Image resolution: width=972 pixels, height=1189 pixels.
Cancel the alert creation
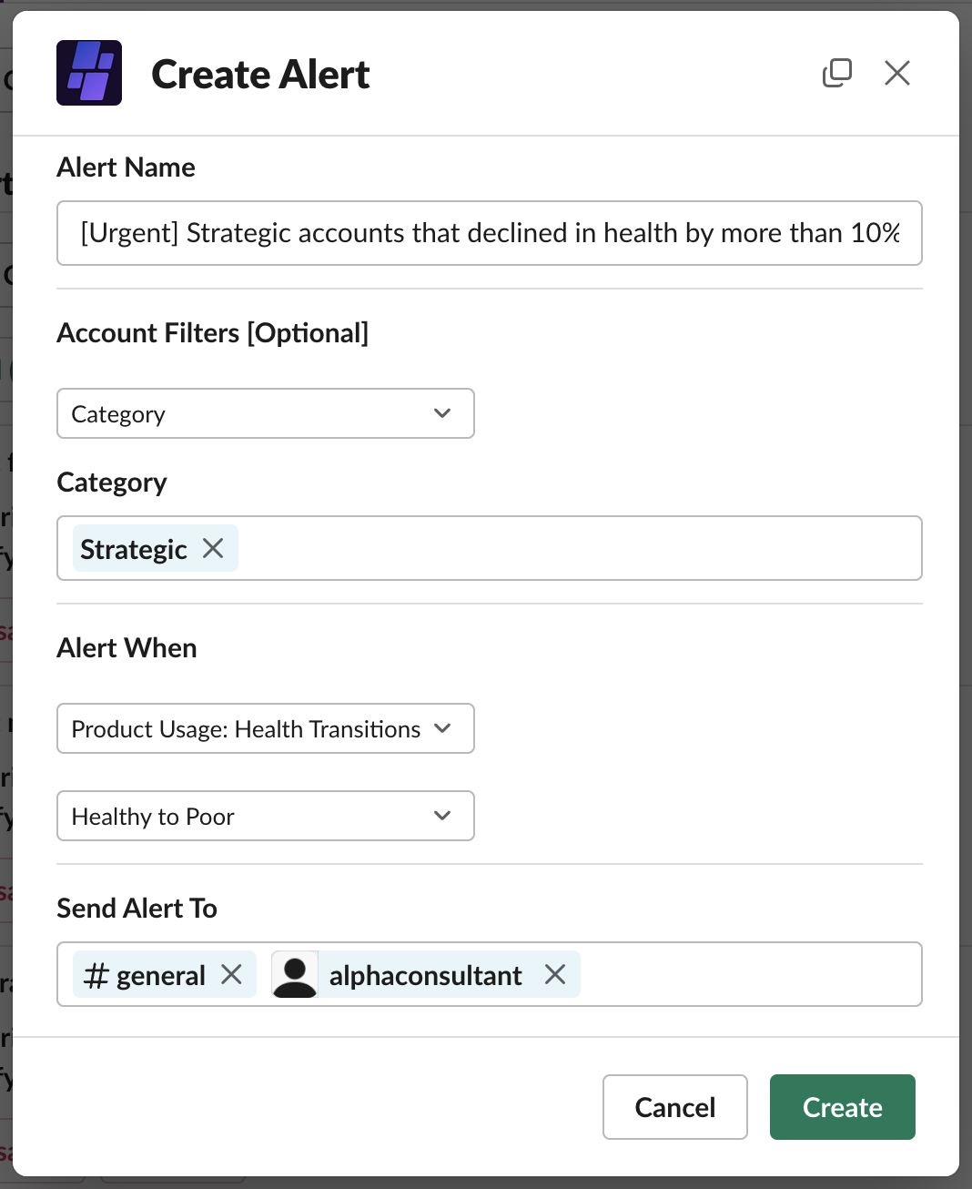tap(674, 1107)
